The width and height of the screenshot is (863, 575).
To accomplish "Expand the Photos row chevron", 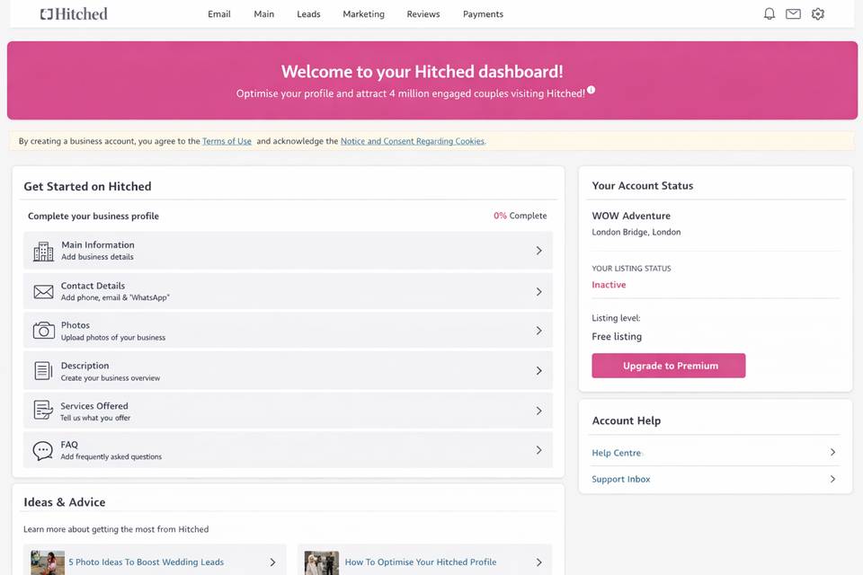I will 538,330.
